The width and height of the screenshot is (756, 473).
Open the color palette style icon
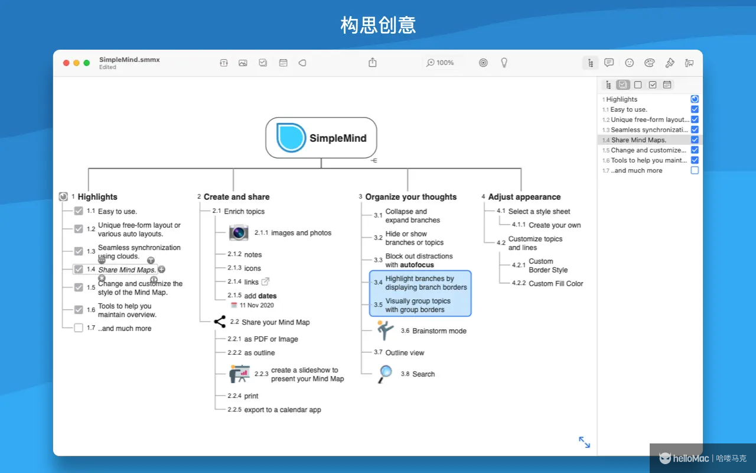pyautogui.click(x=650, y=63)
